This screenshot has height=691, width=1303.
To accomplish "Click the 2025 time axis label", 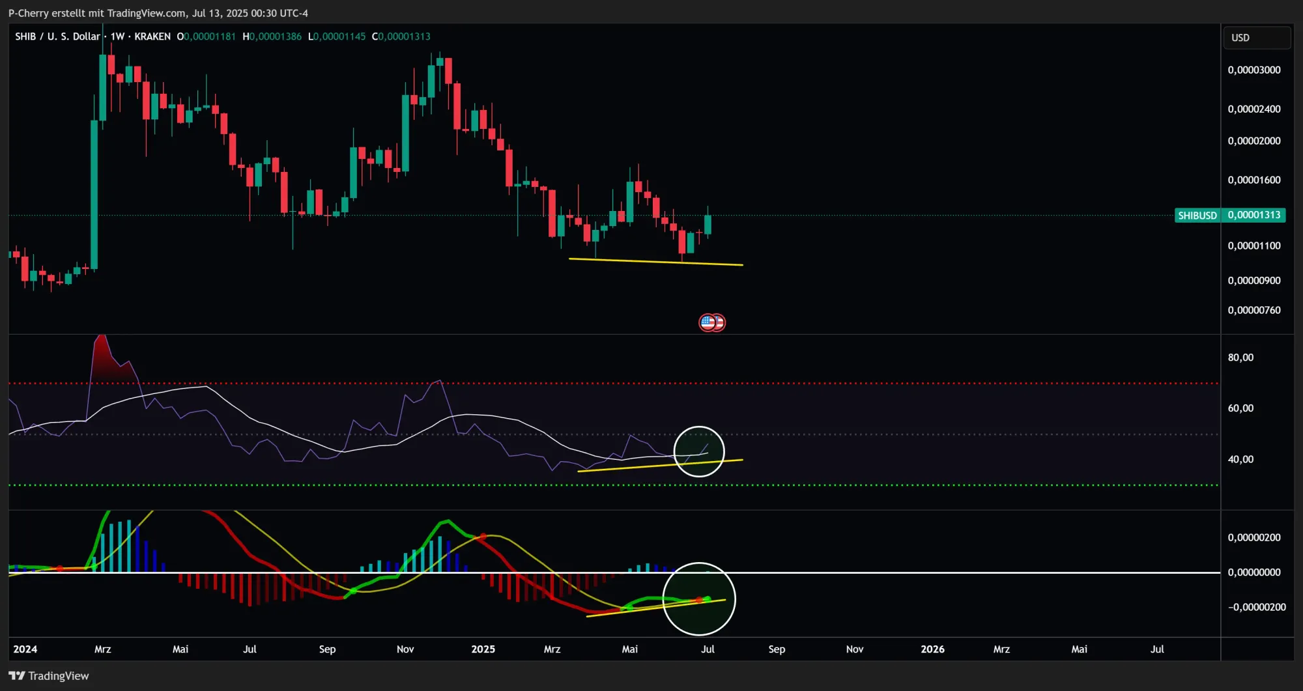I will (x=483, y=649).
